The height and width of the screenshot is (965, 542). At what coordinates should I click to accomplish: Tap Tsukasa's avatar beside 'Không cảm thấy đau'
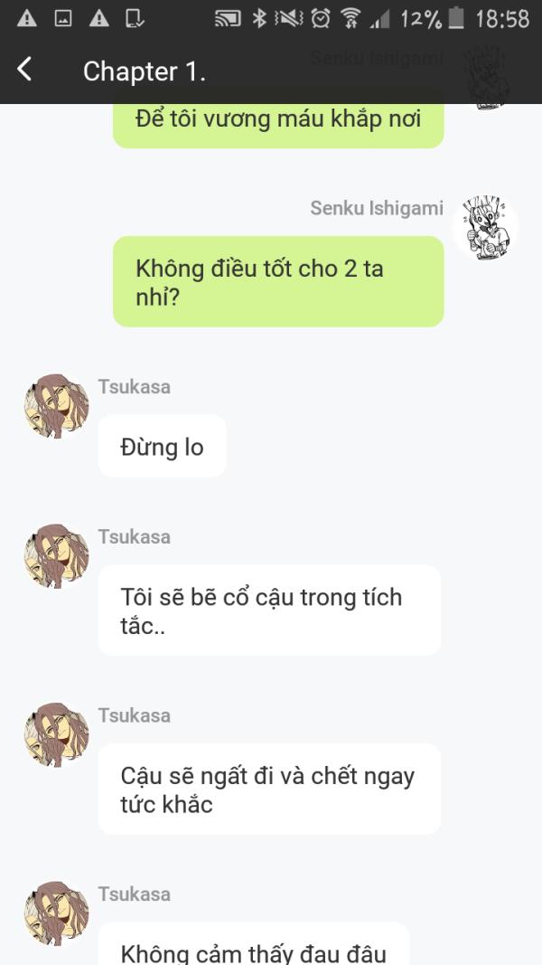57,913
